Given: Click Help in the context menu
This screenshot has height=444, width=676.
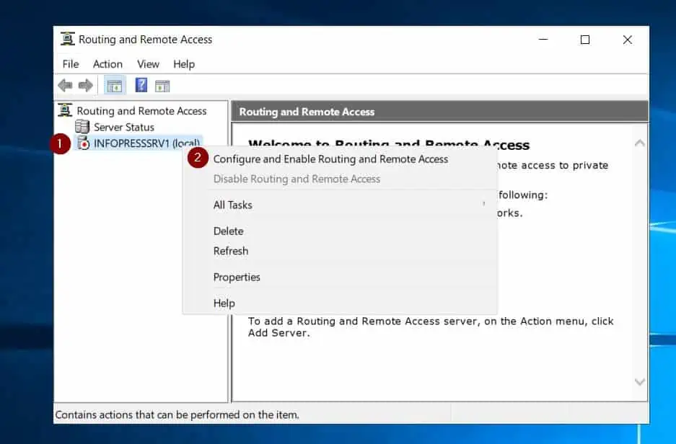Looking at the screenshot, I should click(x=224, y=303).
